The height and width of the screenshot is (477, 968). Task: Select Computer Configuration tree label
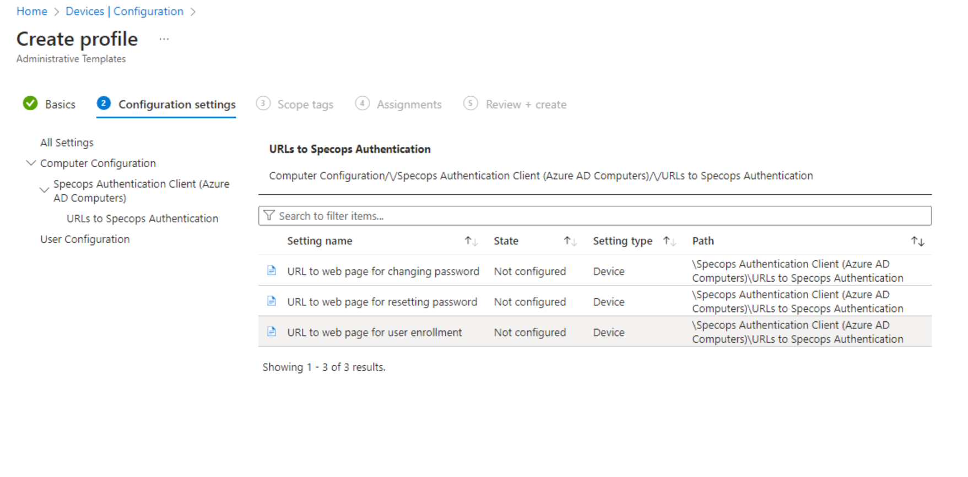pos(98,163)
